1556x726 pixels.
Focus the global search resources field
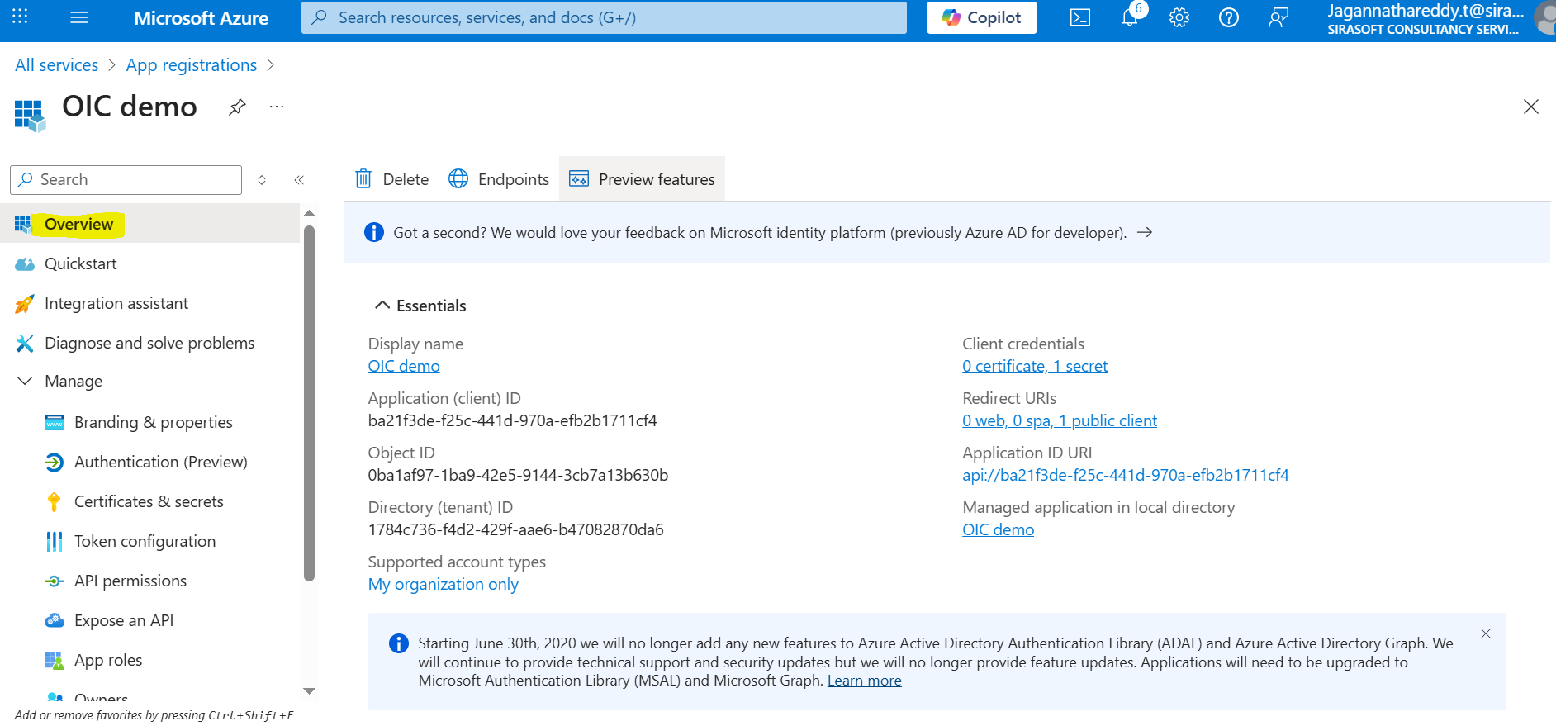click(x=604, y=17)
